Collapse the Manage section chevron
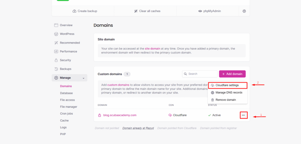The width and height of the screenshot is (301, 144). pos(83,78)
